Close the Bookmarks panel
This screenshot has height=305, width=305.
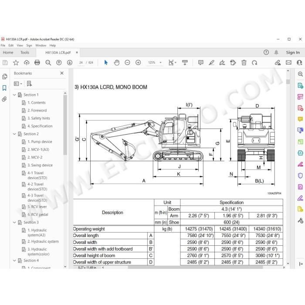tap(62, 73)
